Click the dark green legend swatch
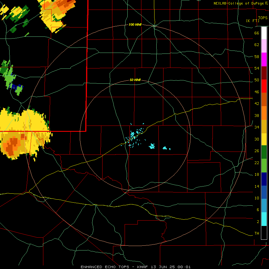Viewport: 269px width, 269px height. tap(264, 152)
